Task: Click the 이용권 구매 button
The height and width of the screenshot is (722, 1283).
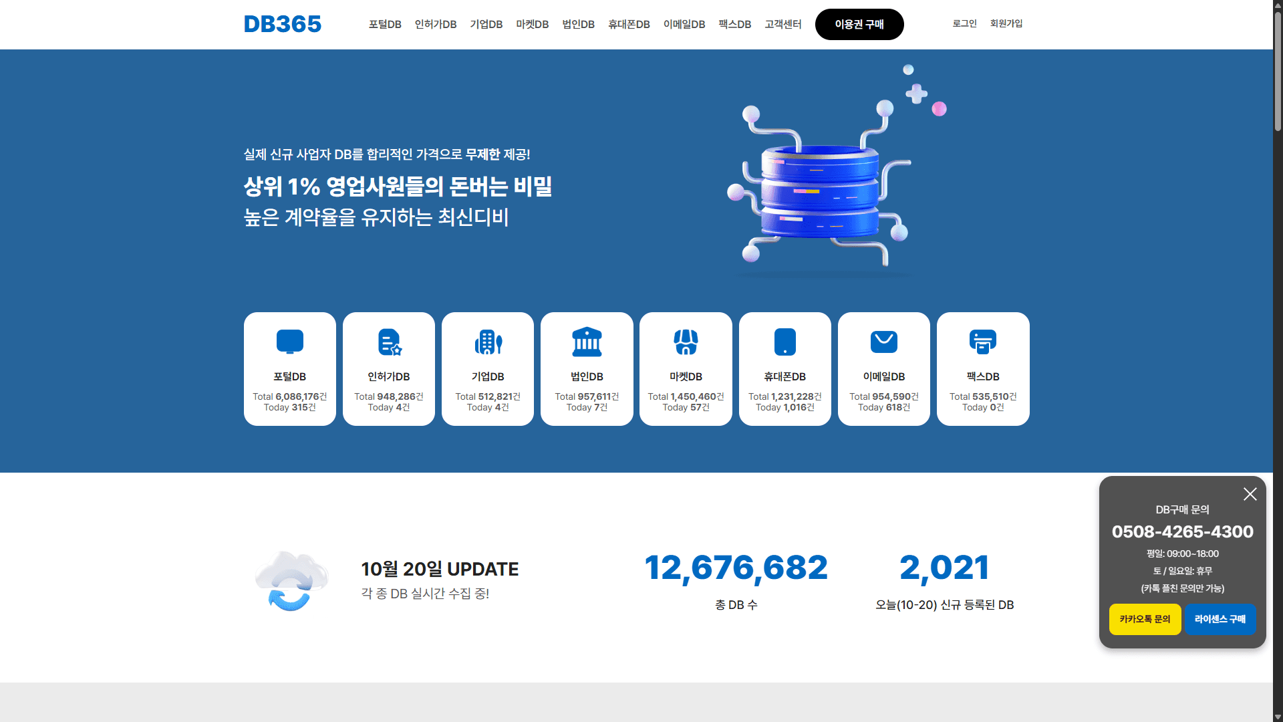Action: (x=859, y=24)
